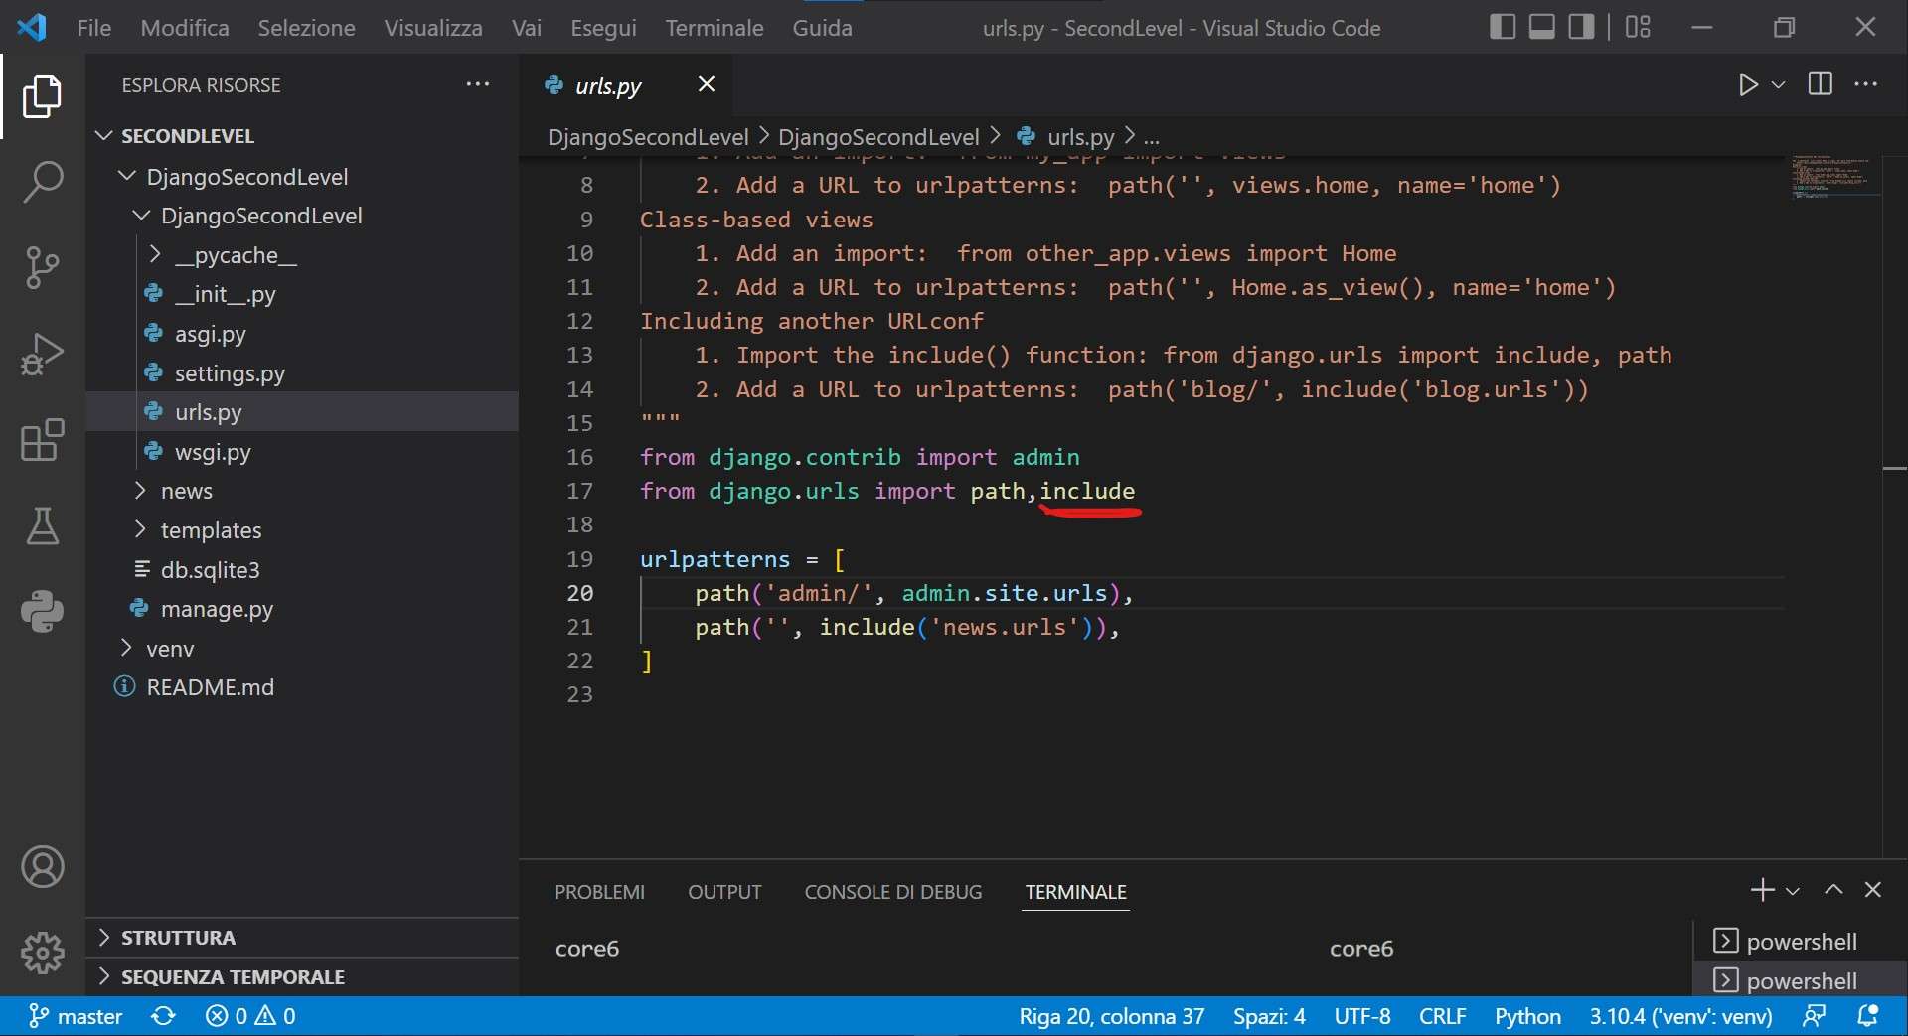Expand the templates folder
This screenshot has width=1908, height=1036.
[302, 530]
